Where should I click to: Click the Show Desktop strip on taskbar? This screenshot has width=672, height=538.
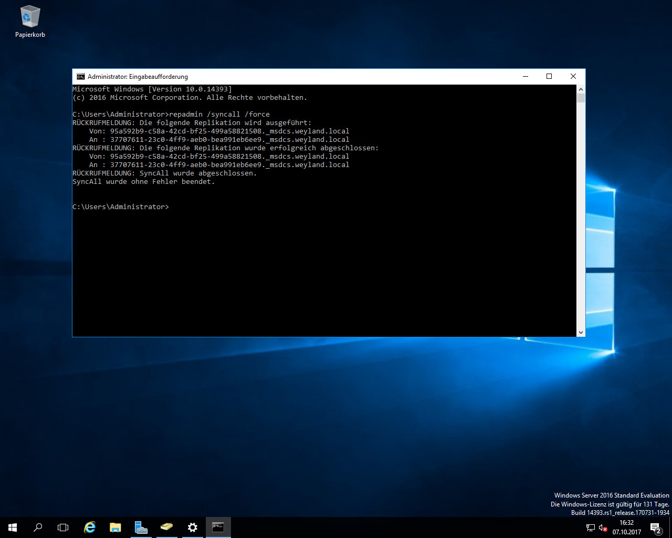(x=670, y=527)
